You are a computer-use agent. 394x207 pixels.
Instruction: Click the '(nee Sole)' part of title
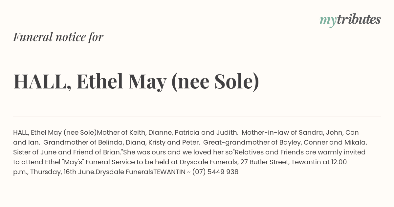(215, 82)
